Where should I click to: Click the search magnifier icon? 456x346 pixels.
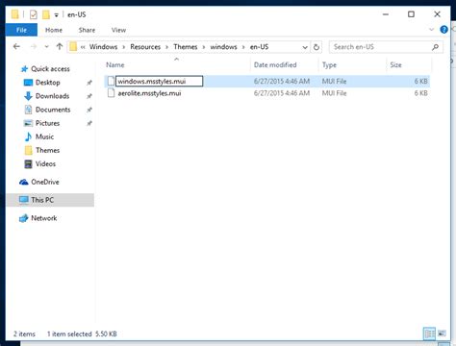[435, 47]
